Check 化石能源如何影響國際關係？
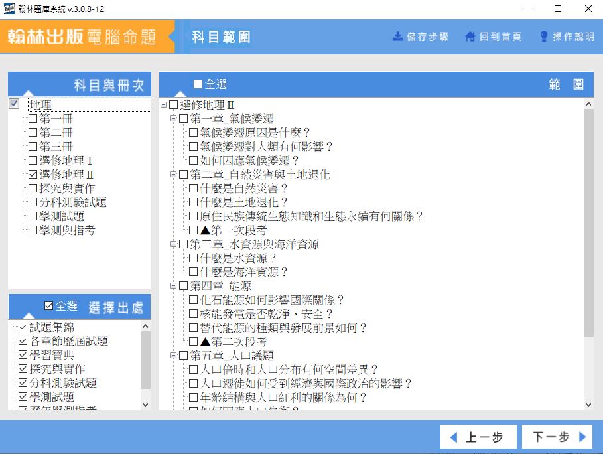The width and height of the screenshot is (603, 454). coord(194,300)
